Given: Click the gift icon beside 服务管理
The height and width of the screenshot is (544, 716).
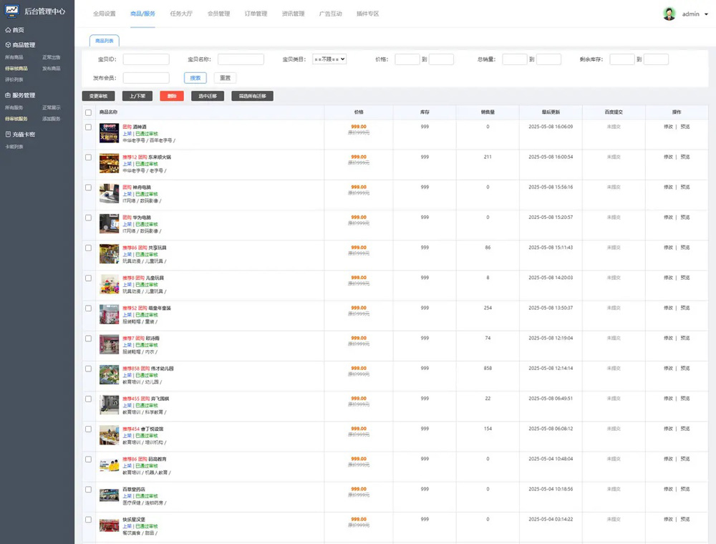Looking at the screenshot, I should pyautogui.click(x=8, y=95).
